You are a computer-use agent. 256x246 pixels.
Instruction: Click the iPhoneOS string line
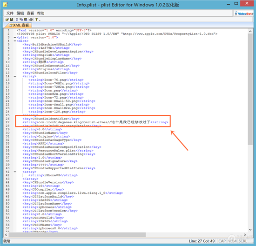53,175
